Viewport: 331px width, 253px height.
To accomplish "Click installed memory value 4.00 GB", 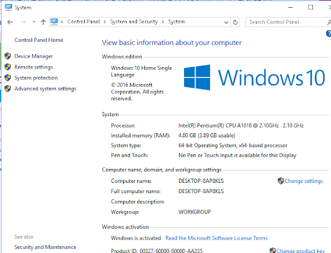I will coord(207,135).
